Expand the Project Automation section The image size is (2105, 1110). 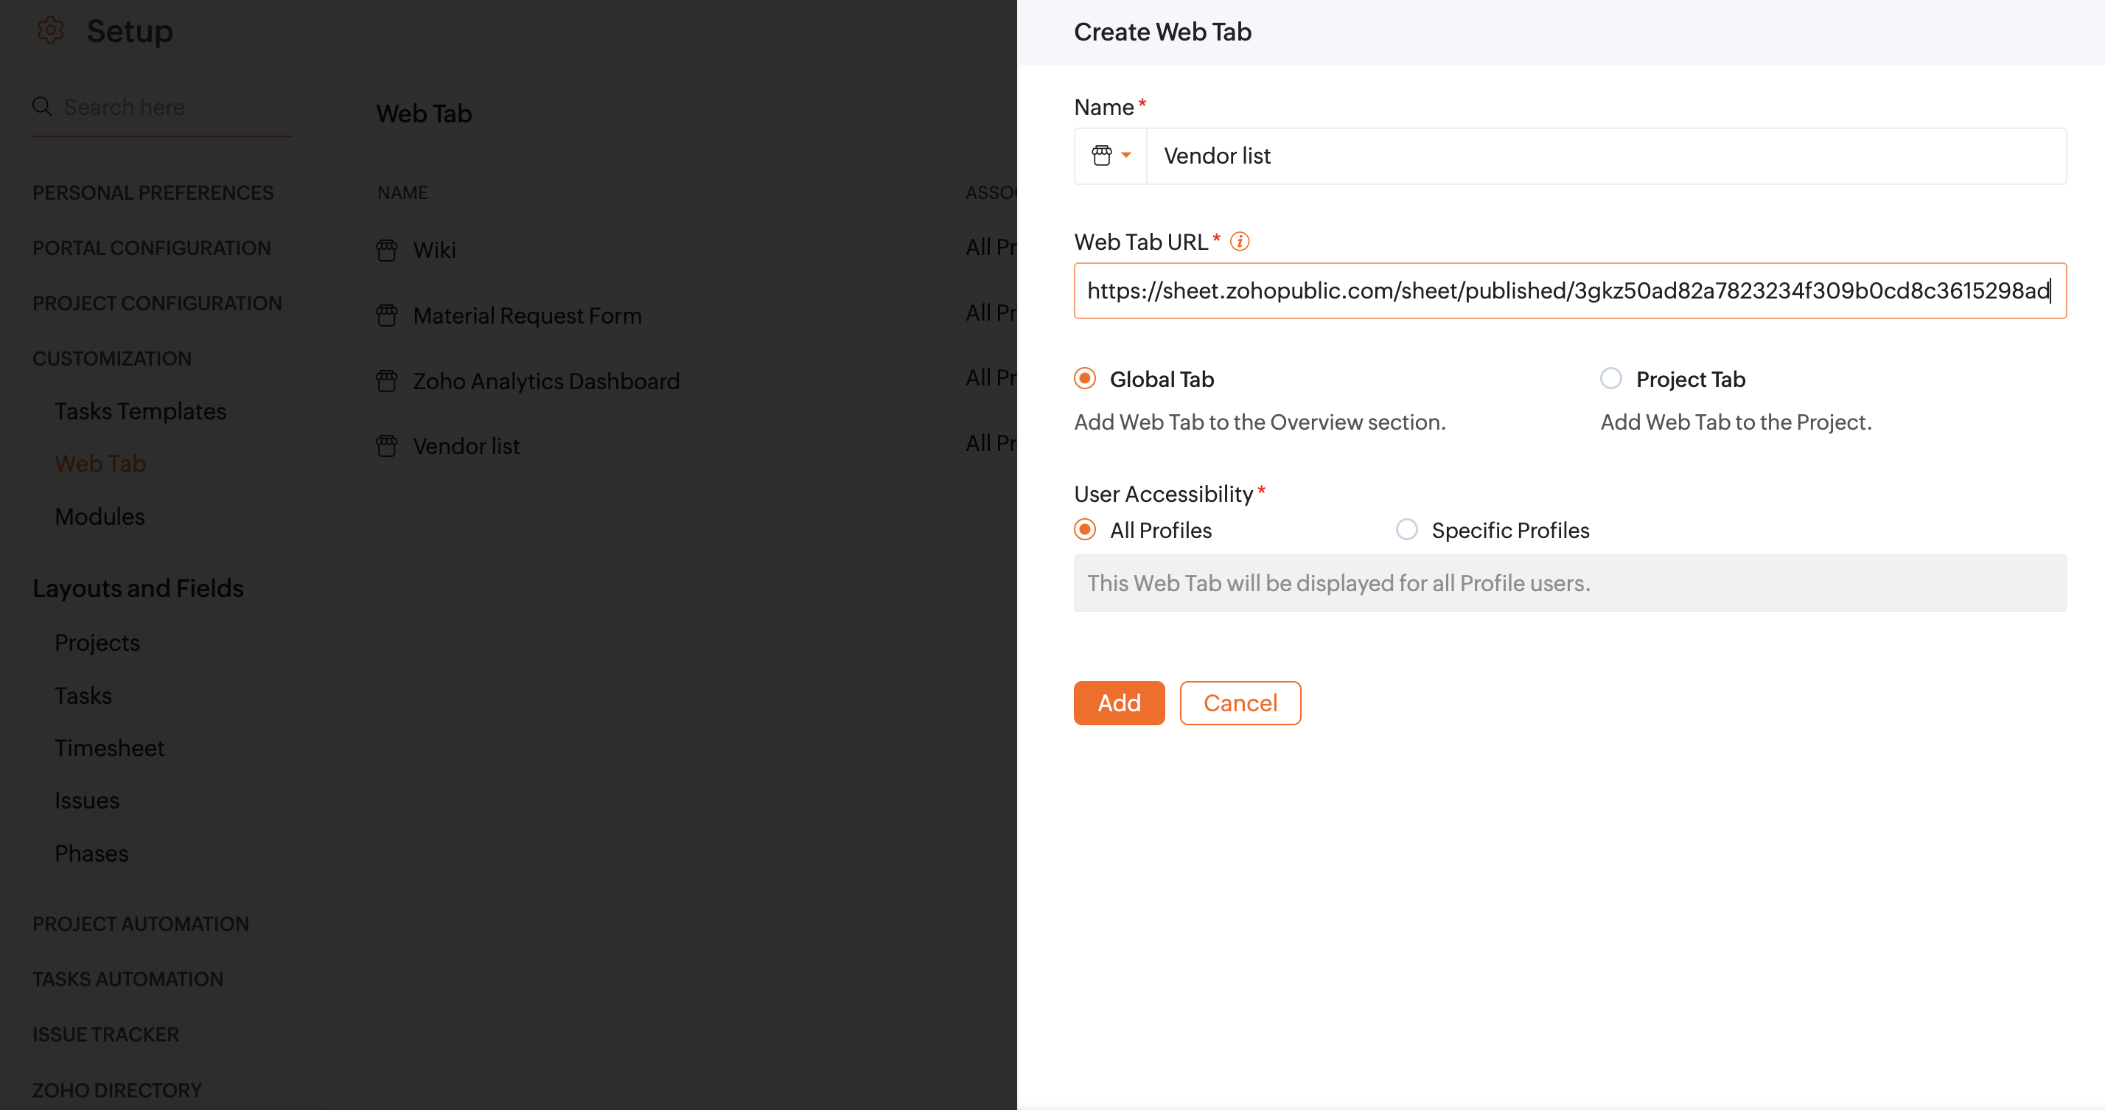coord(141,924)
